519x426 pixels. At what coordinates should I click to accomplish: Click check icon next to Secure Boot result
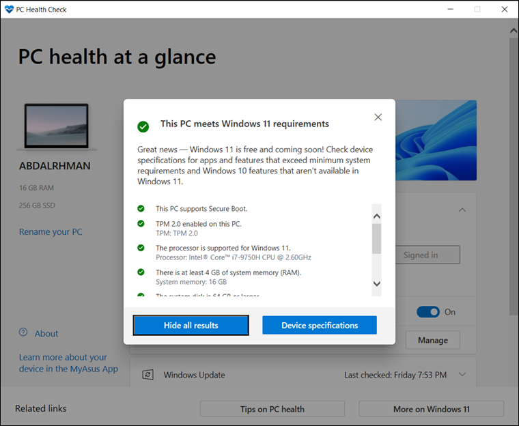pos(141,208)
